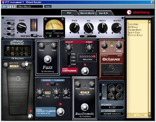Click the Octaver Tone knob
The image size is (156, 122).
[x=119, y=45]
